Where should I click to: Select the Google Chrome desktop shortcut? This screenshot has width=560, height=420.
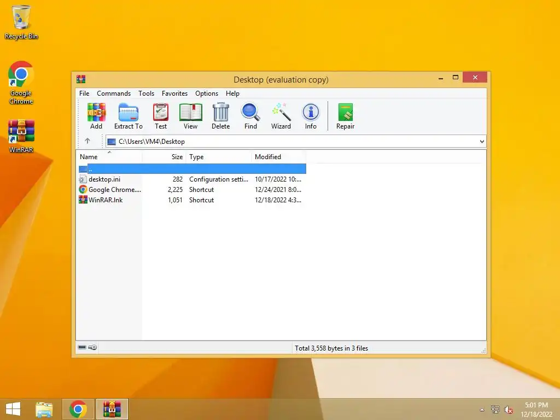pyautogui.click(x=21, y=83)
